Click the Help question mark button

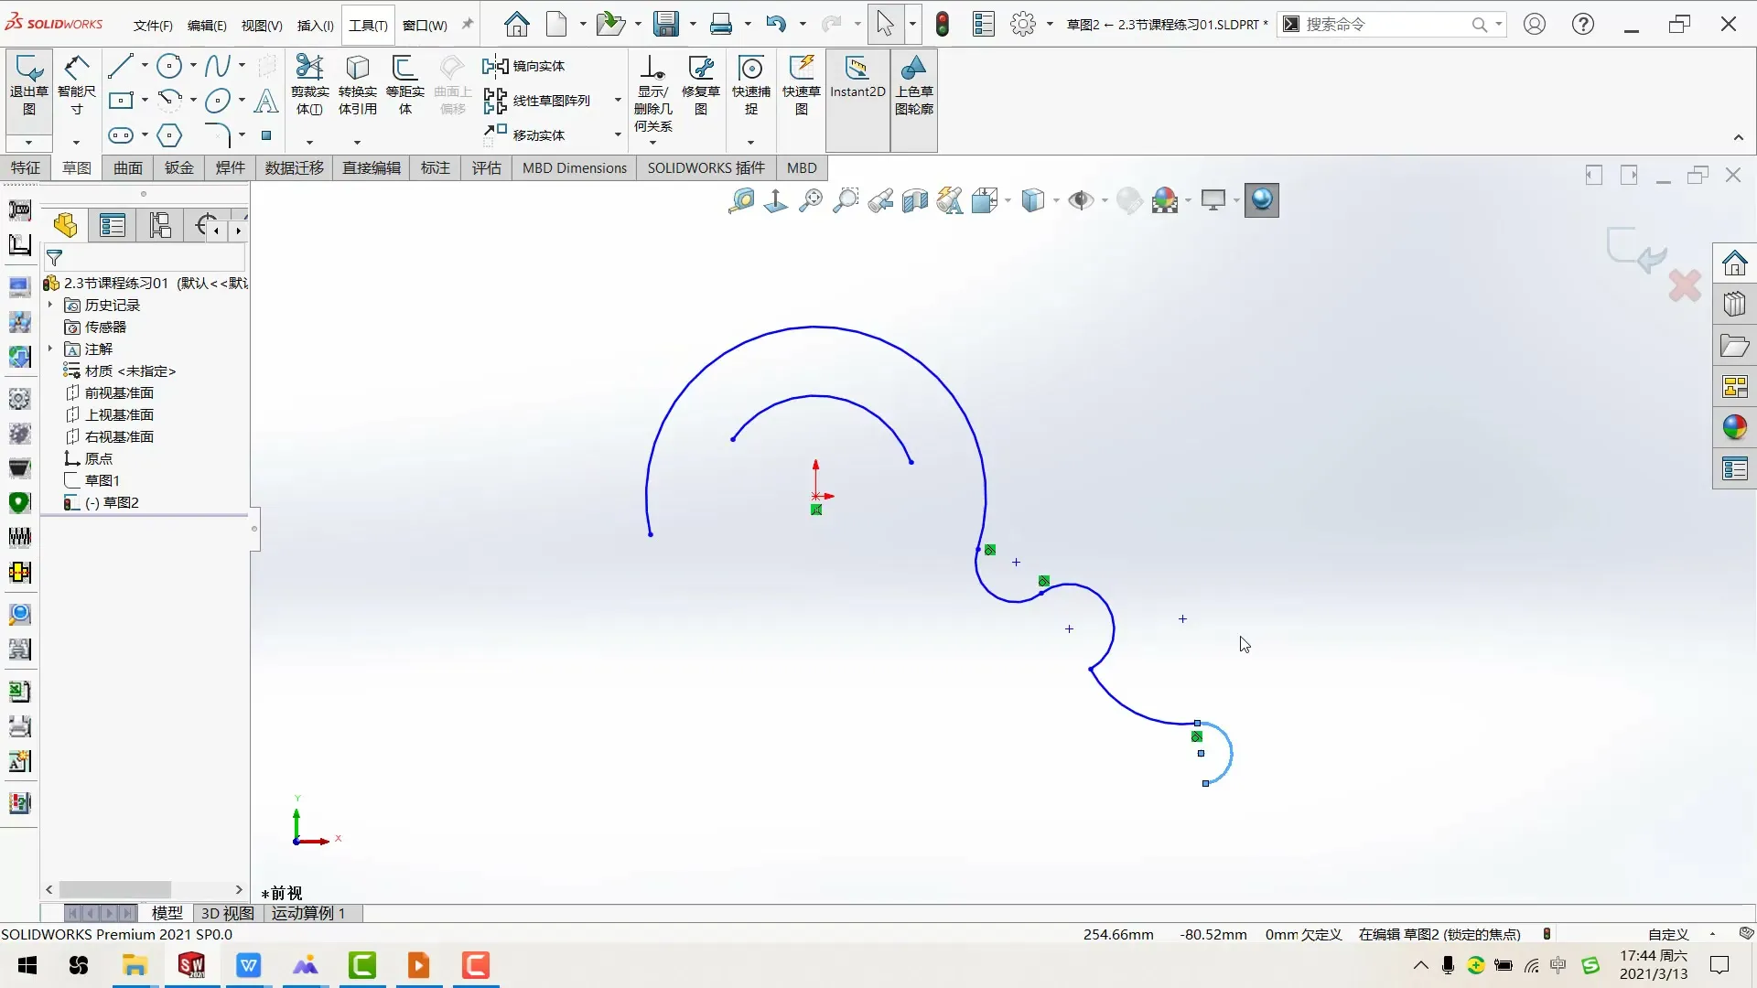tap(1583, 24)
